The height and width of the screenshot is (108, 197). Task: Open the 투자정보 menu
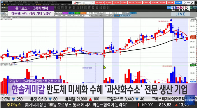pyautogui.click(x=18, y=4)
